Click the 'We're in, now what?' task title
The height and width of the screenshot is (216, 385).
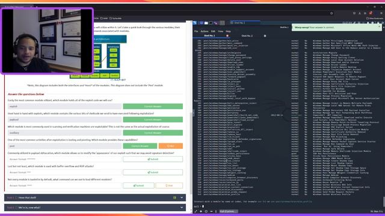tap(29, 208)
